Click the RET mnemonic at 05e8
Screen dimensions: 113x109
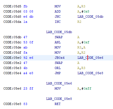click(57, 104)
